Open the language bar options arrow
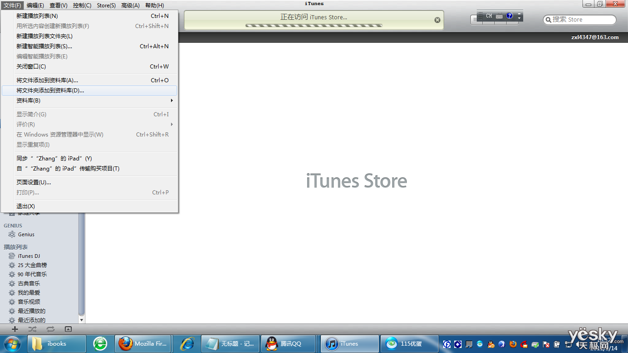628x353 pixels. pyautogui.click(x=520, y=18)
